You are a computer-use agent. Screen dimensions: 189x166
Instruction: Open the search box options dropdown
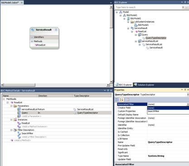point(183,7)
